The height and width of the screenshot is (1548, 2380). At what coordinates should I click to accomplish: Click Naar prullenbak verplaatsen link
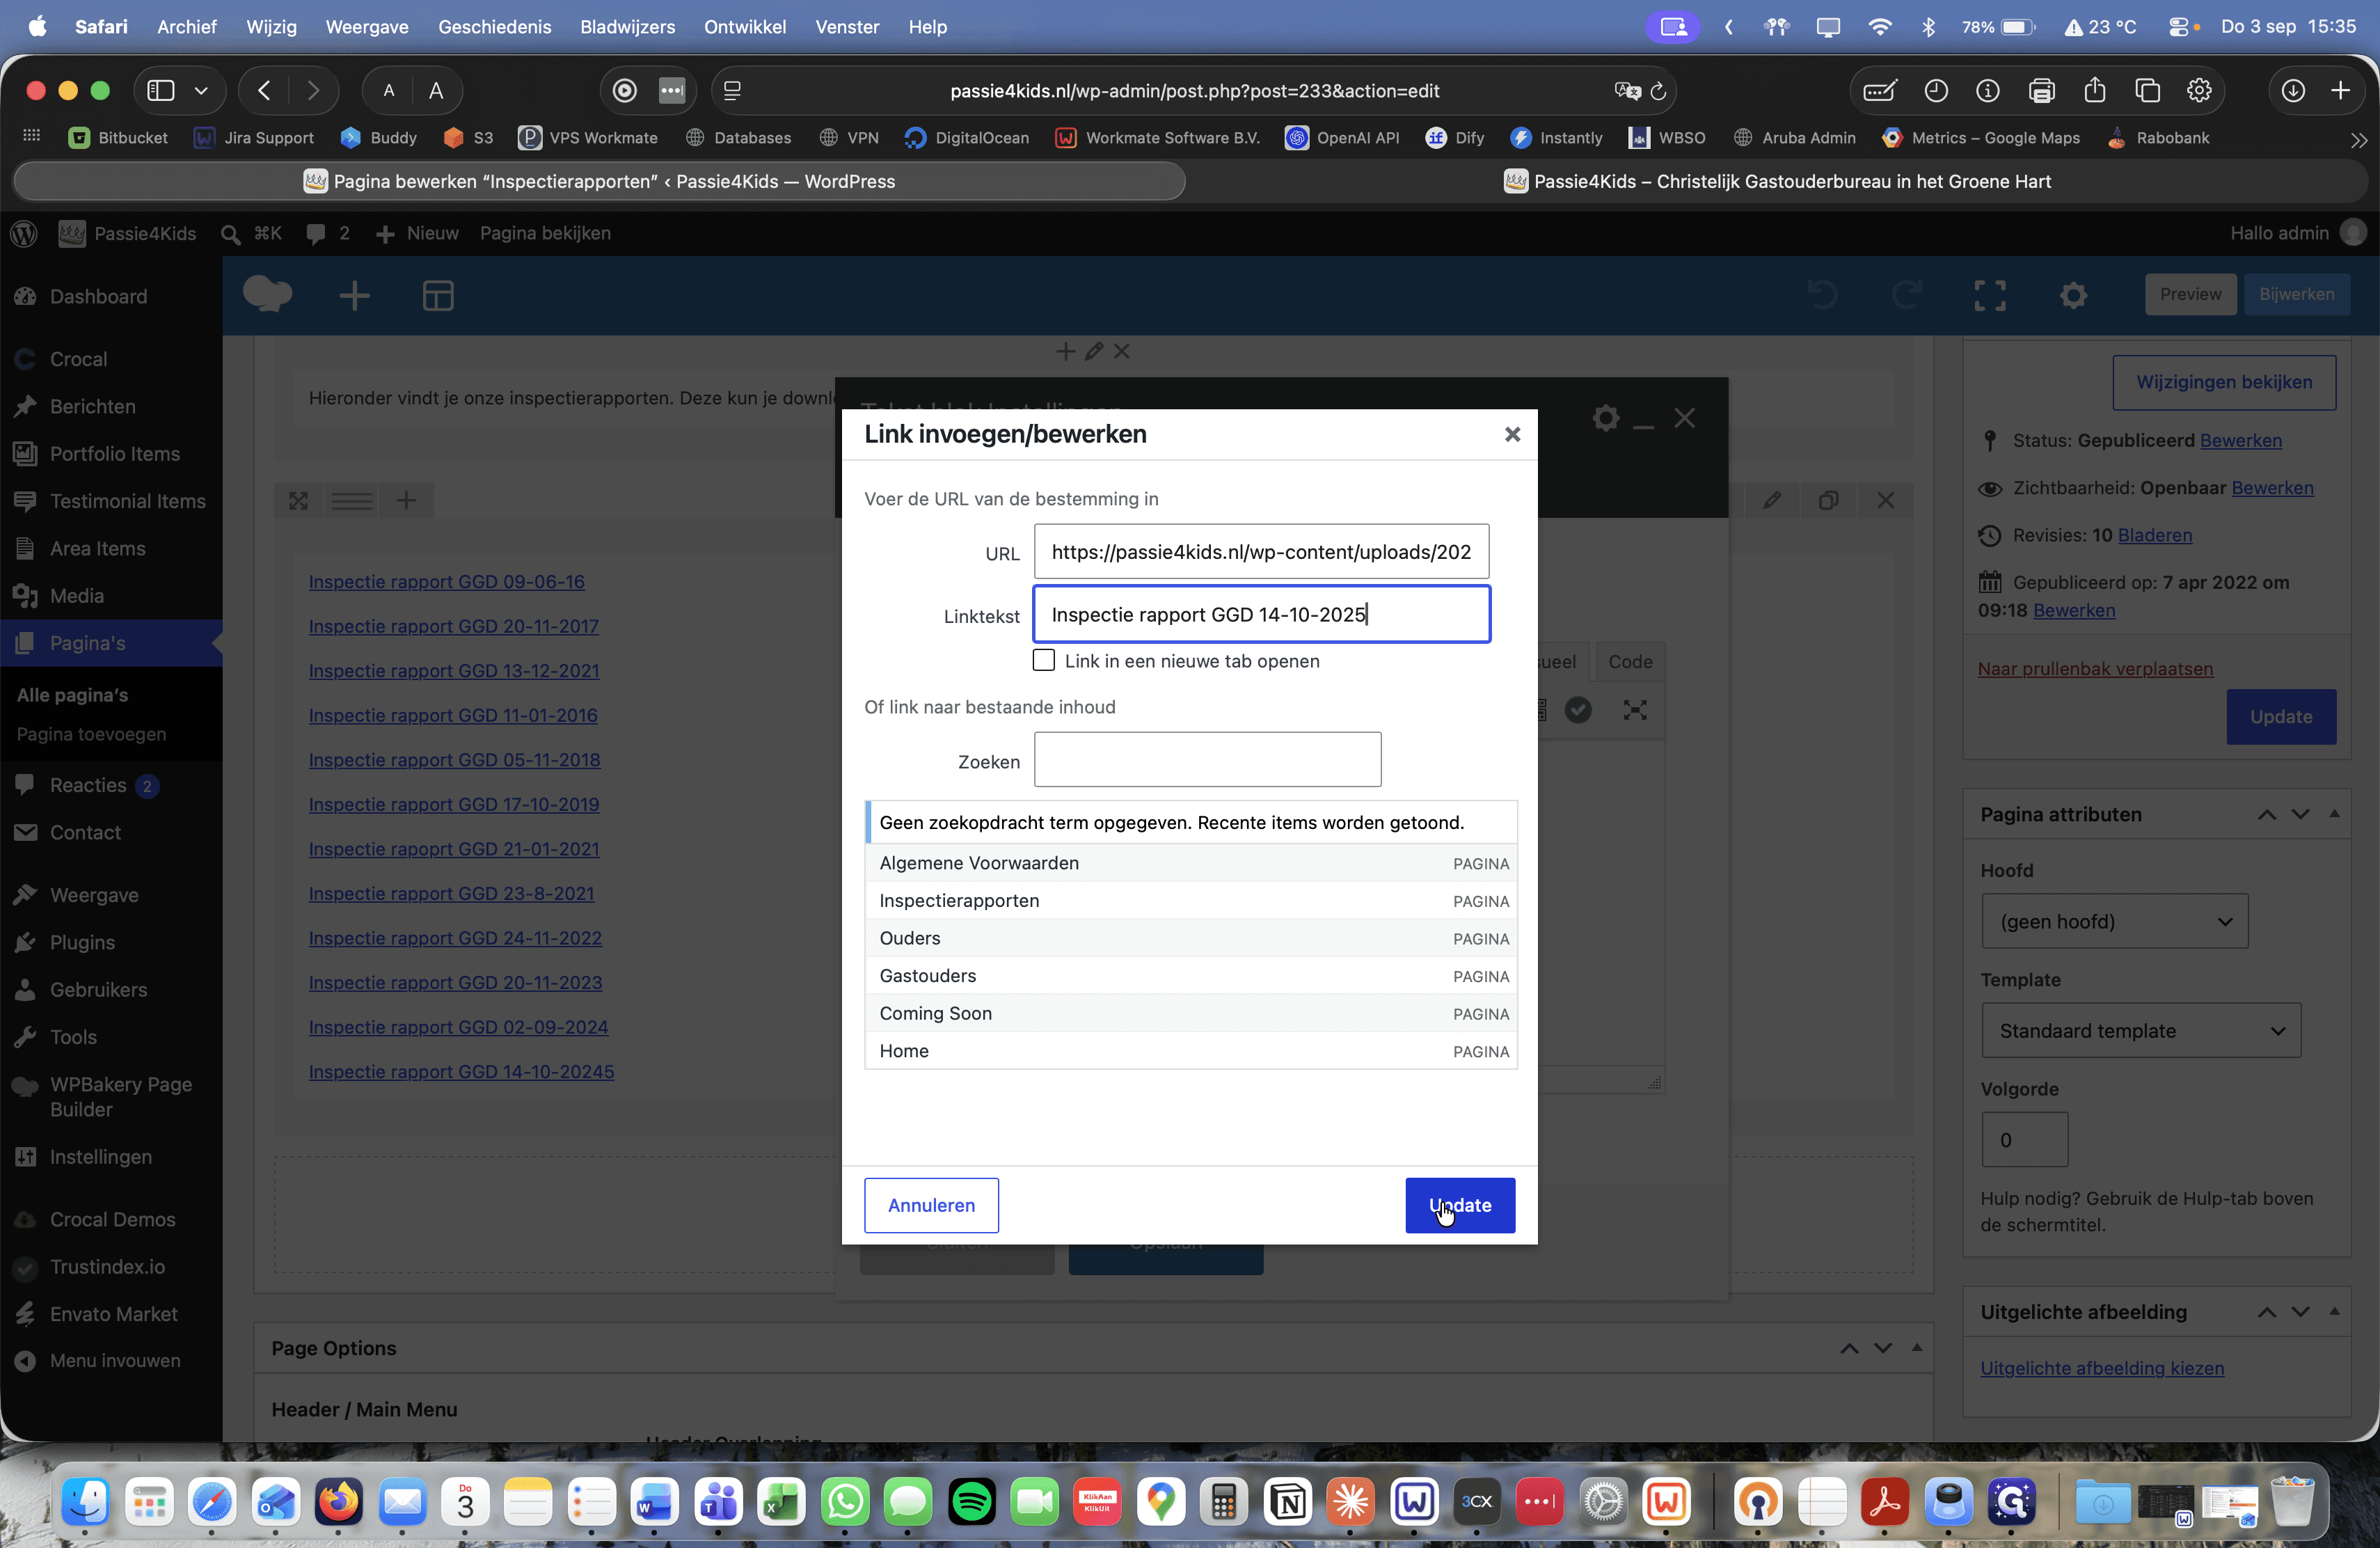coord(2095,668)
